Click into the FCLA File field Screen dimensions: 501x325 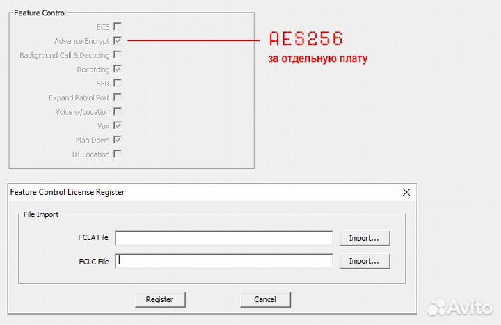223,239
